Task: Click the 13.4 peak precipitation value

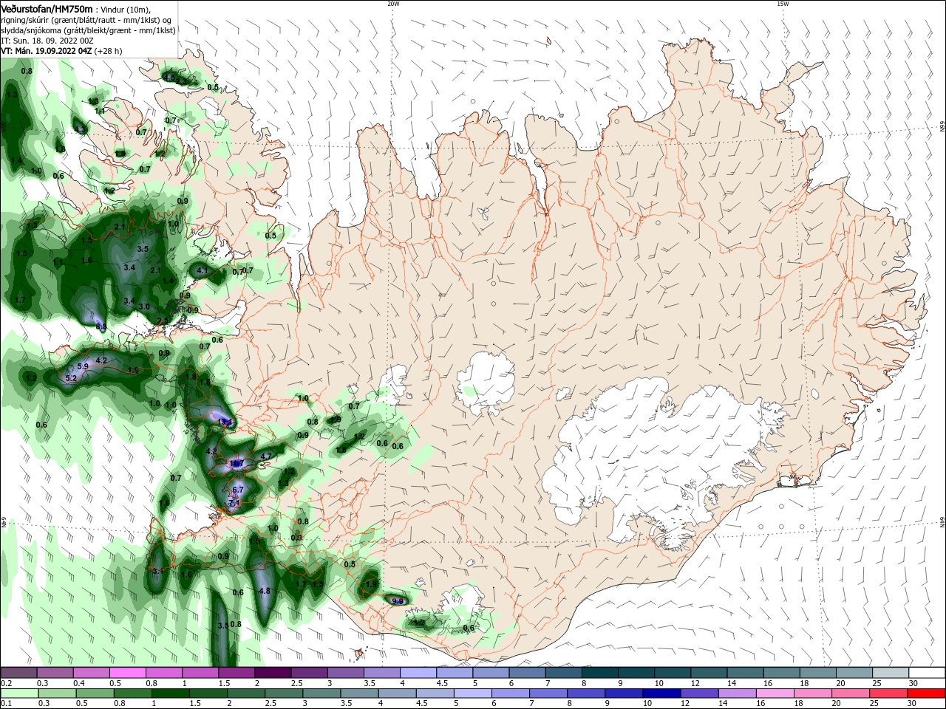Action: pos(225,422)
